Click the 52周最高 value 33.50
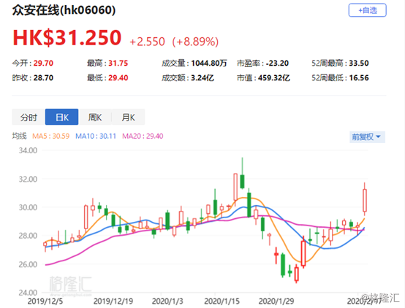Image resolution: width=405 pixels, height=308 pixels. (x=359, y=63)
